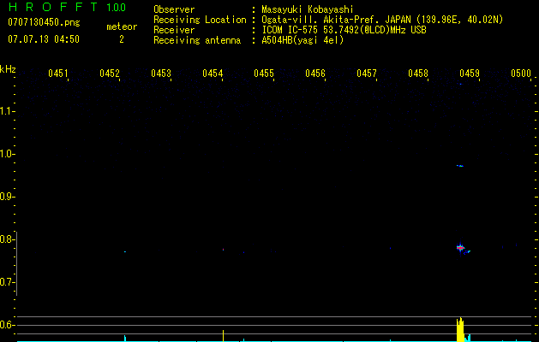539x342 pixels.
Task: Click the 1.1 kHz frequency axis label
Action: (x=7, y=111)
